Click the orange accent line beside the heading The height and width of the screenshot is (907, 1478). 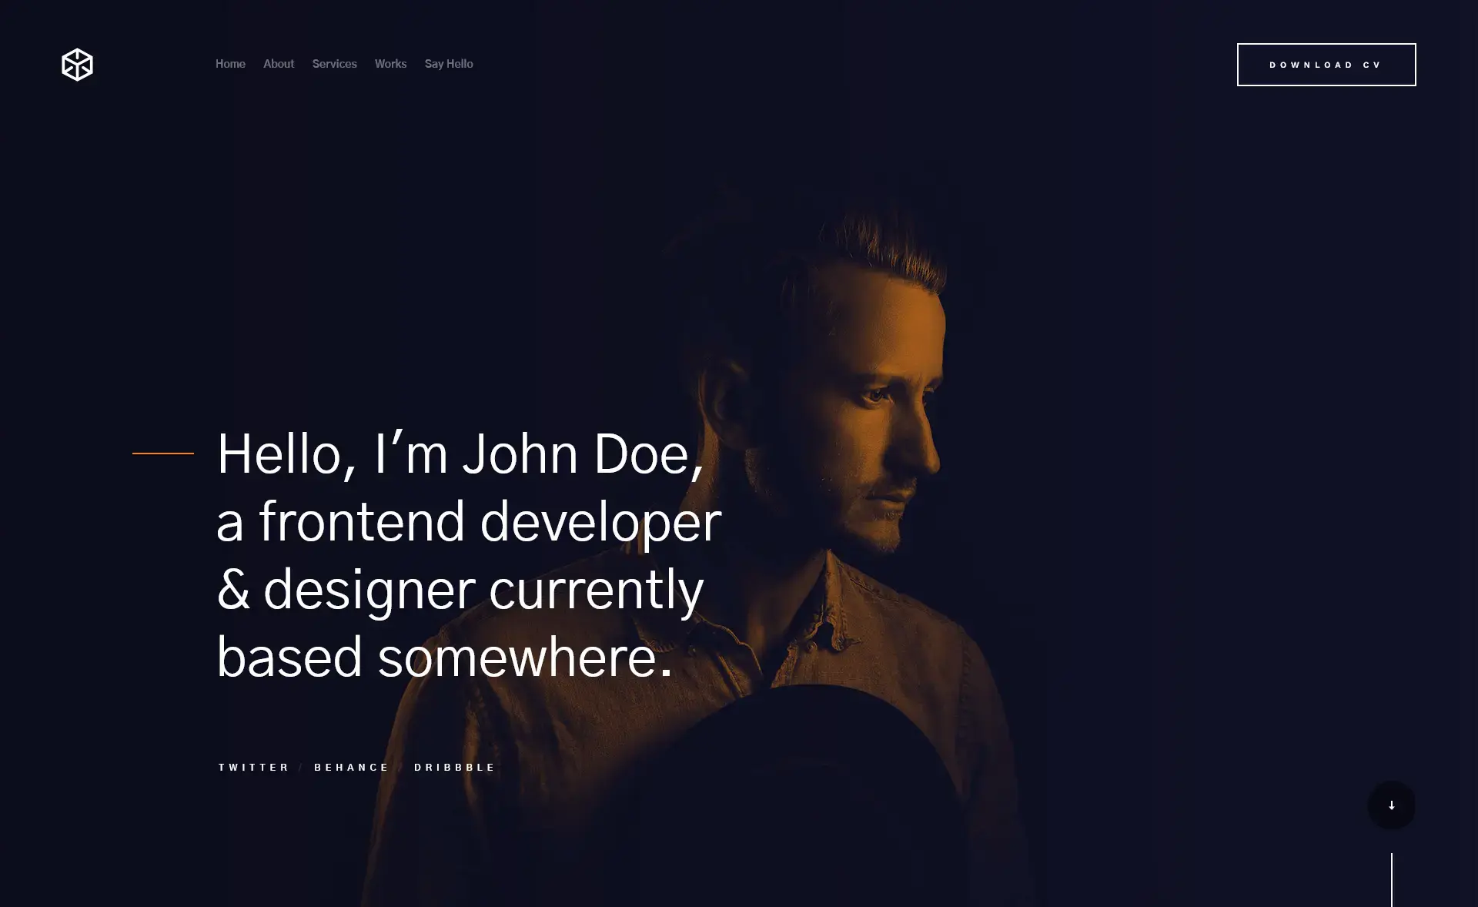coord(162,454)
